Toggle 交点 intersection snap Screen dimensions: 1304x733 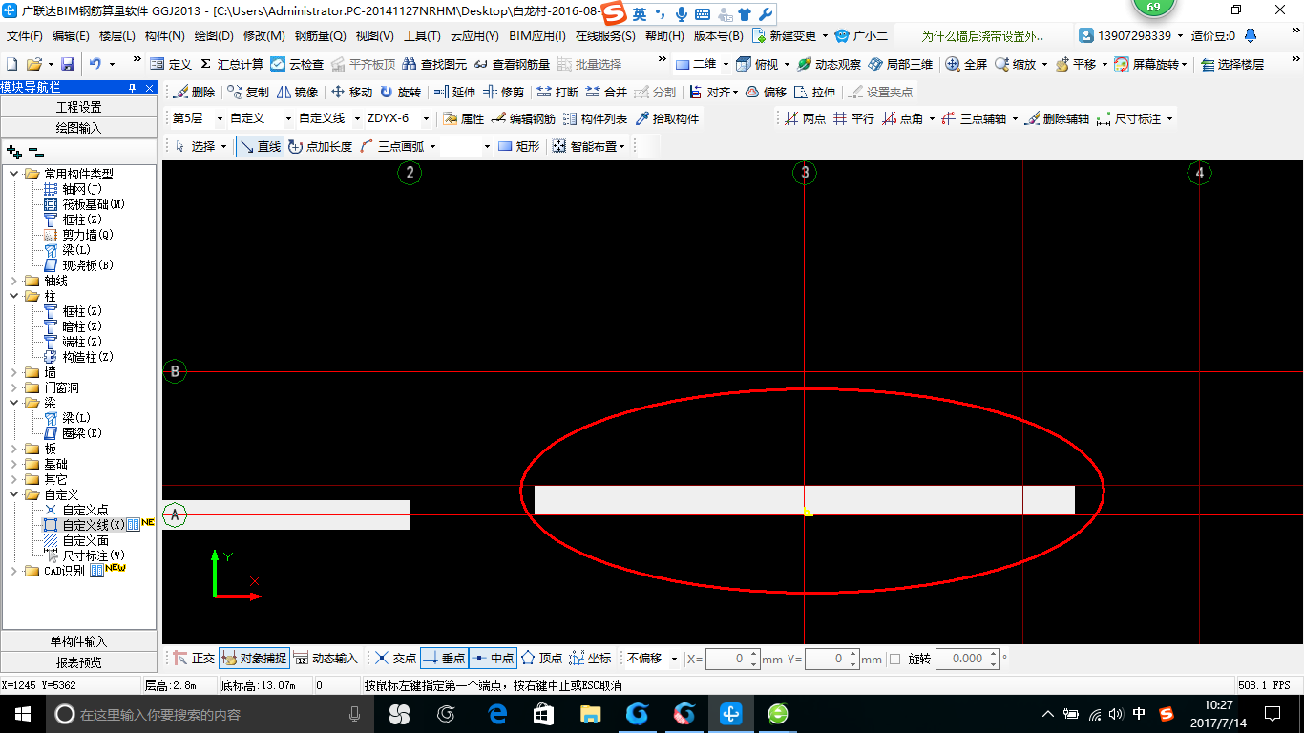(395, 659)
